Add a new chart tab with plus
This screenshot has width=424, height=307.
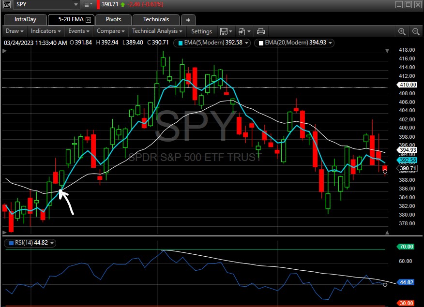click(188, 20)
